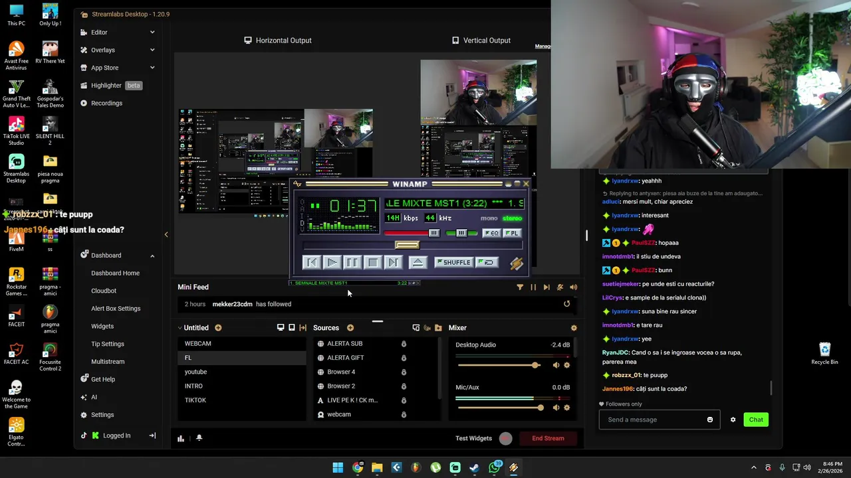Select the TIKTOK scene

pyautogui.click(x=242, y=400)
